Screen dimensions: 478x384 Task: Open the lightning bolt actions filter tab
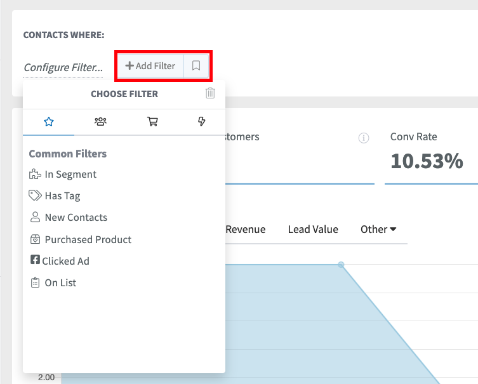[x=202, y=122]
